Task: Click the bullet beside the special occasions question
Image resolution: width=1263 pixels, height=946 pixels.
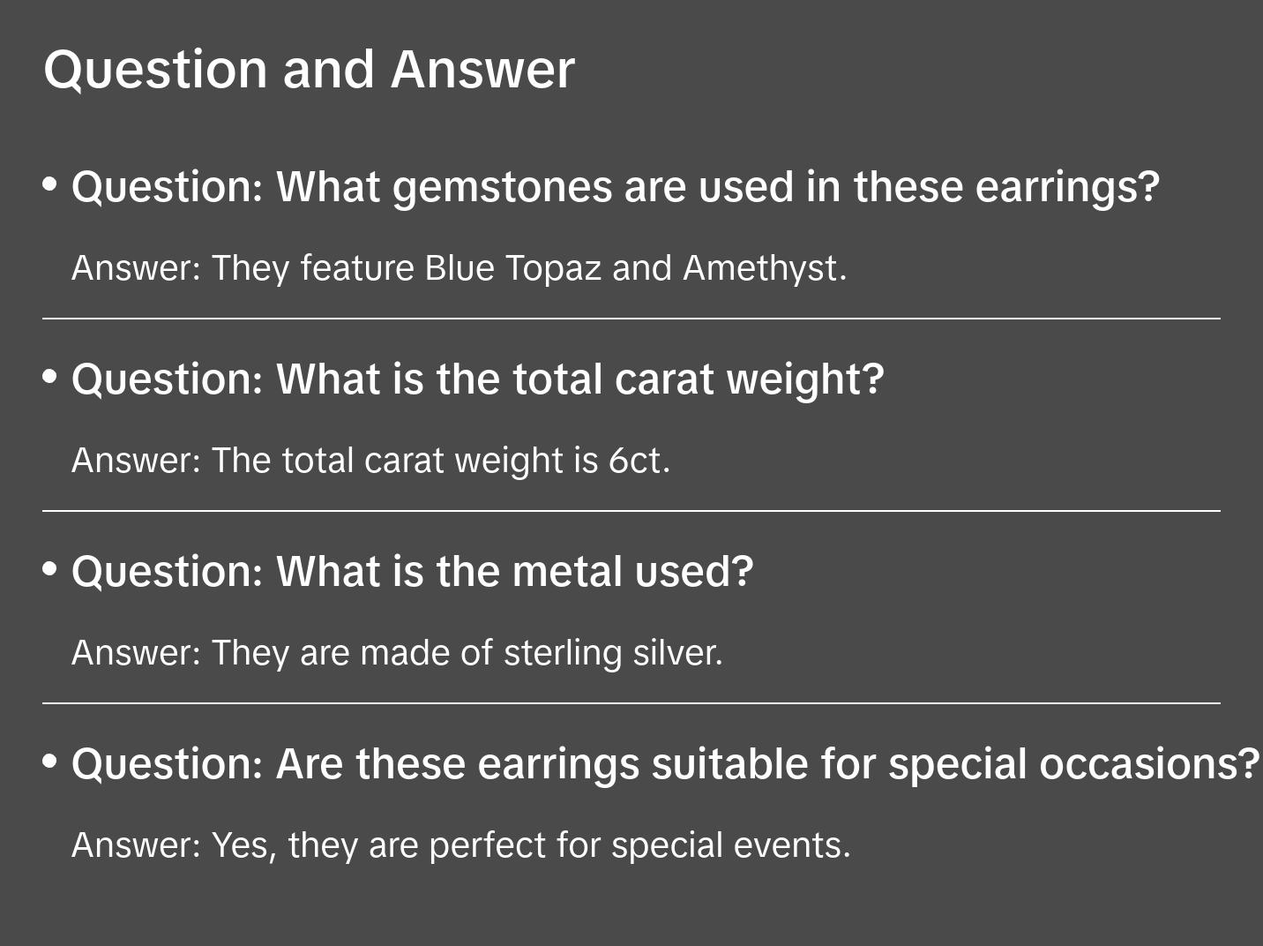Action: pos(50,761)
